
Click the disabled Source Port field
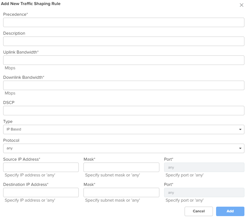pos(204,167)
